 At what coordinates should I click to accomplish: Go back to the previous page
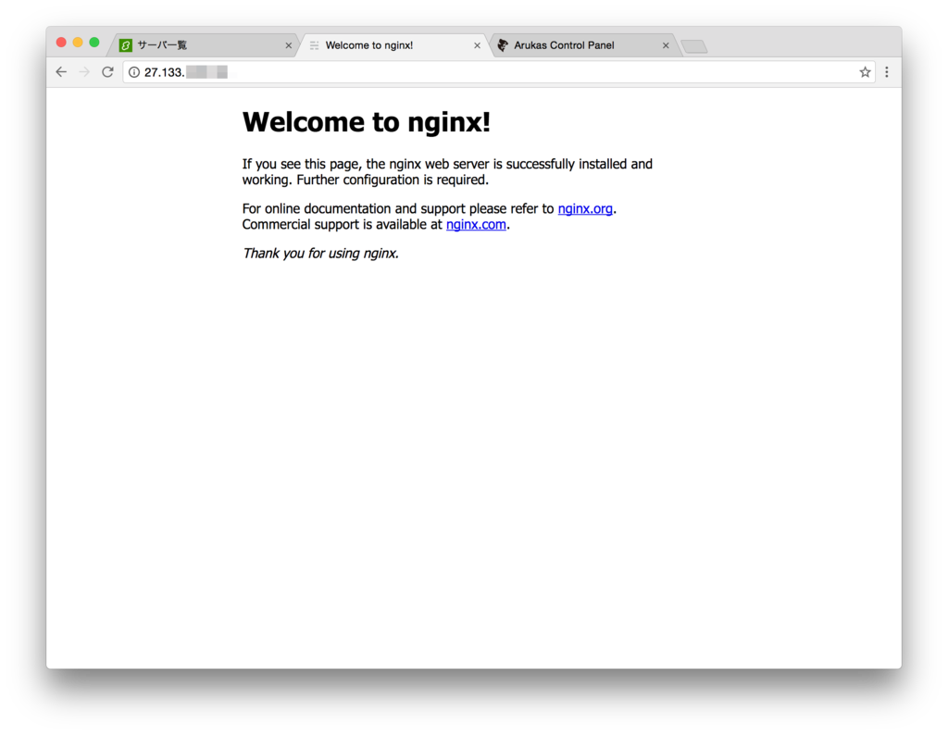[61, 72]
